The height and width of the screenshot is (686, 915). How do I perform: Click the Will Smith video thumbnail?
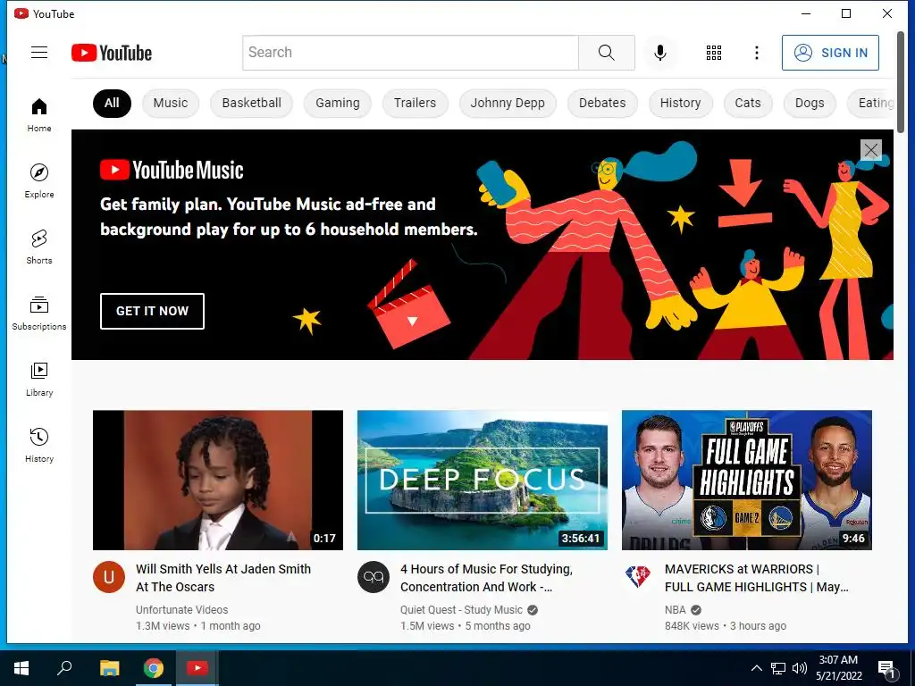click(218, 480)
